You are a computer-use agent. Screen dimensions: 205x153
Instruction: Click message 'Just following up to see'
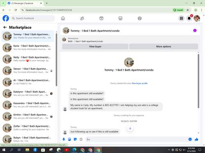[x=94, y=132]
